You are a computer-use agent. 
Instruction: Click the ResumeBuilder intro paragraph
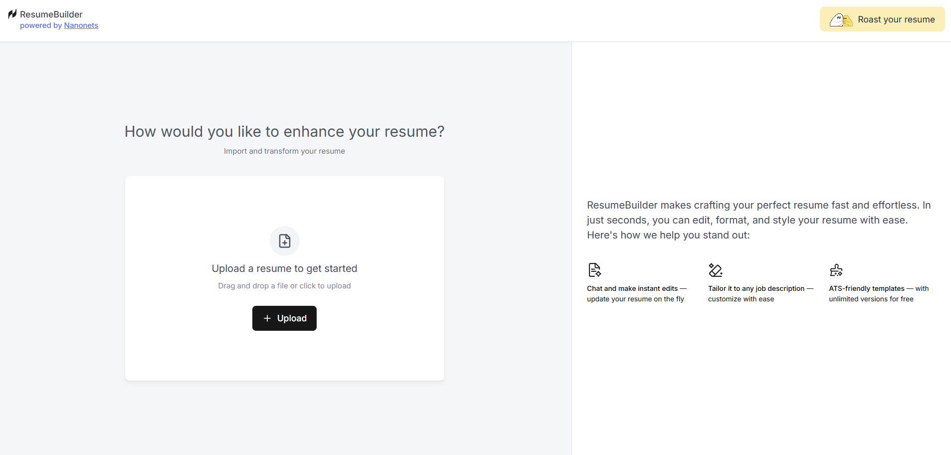759,220
